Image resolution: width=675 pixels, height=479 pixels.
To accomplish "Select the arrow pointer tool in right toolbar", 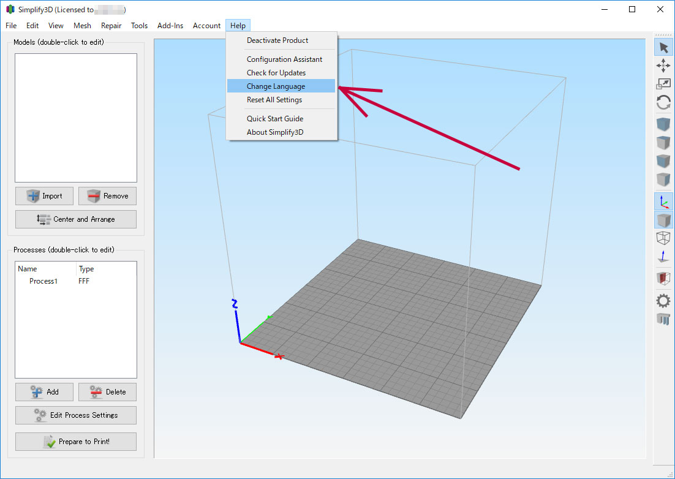I will click(x=663, y=48).
